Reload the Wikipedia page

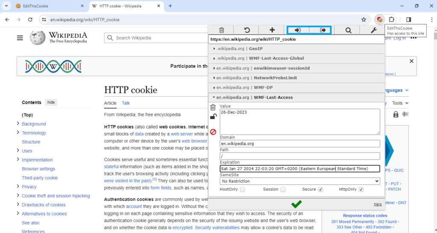tap(30, 20)
